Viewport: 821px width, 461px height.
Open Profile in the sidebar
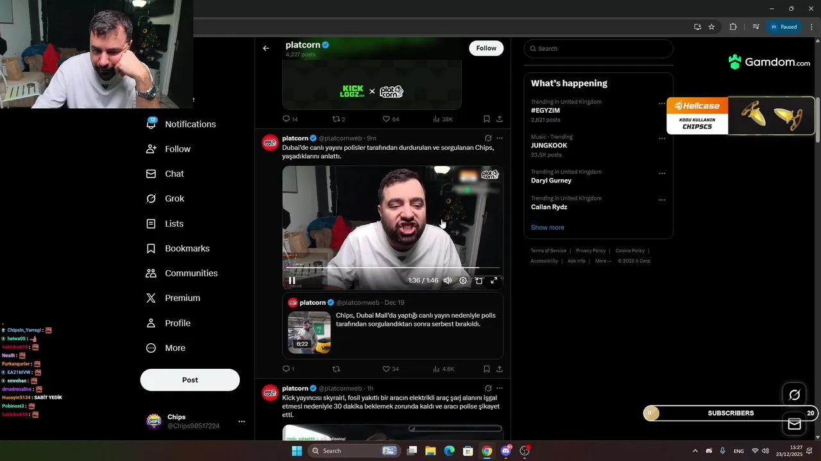point(169,323)
